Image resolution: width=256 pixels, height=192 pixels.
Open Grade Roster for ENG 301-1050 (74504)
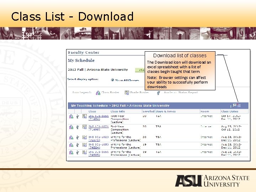pyautogui.click(x=84, y=145)
